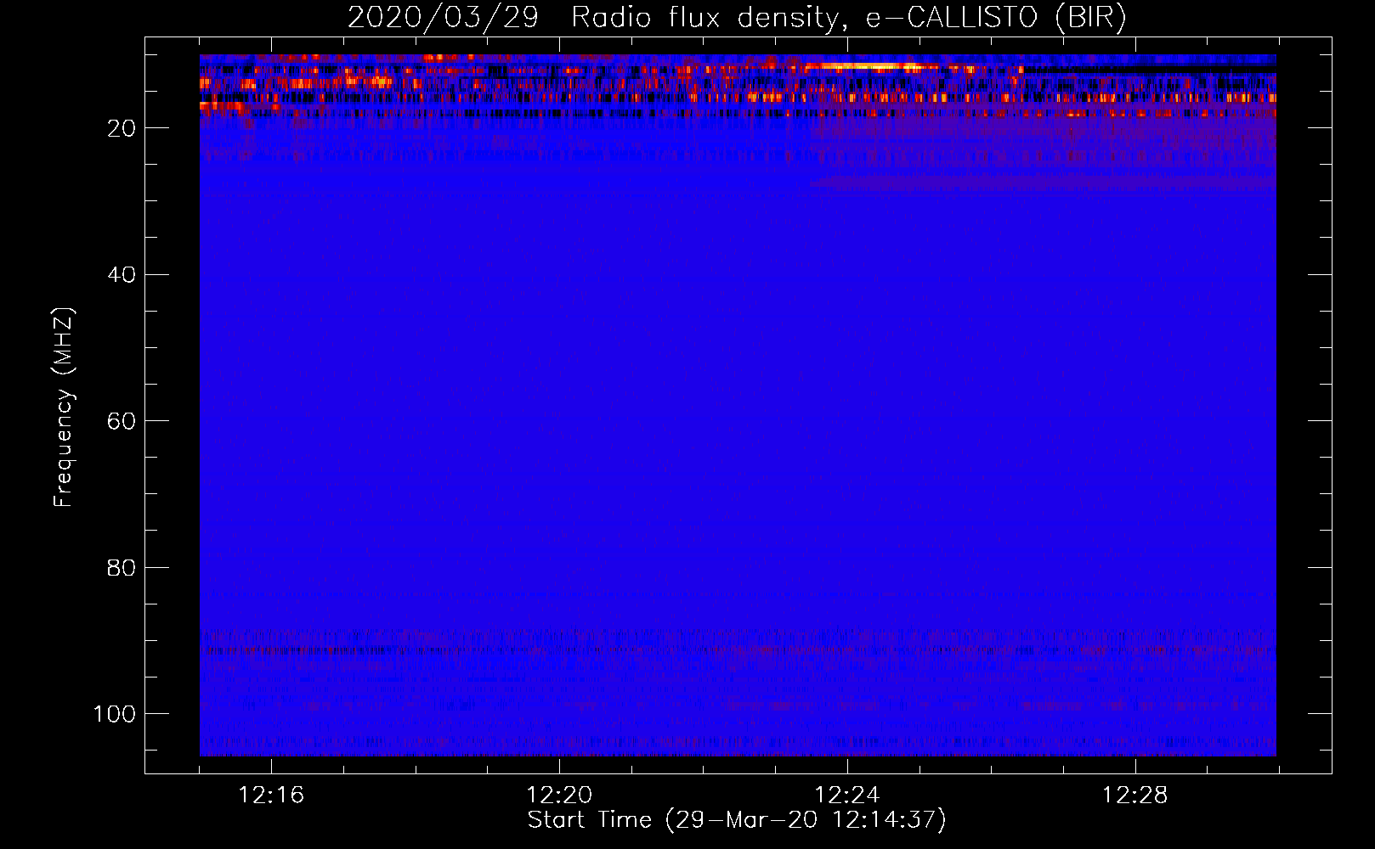Click the y-axis tick label "60"
Viewport: 1375px width, 849px height.
click(122, 421)
